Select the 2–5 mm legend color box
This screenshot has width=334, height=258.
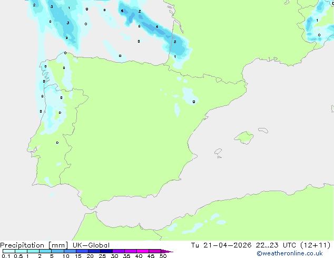pos(45,251)
